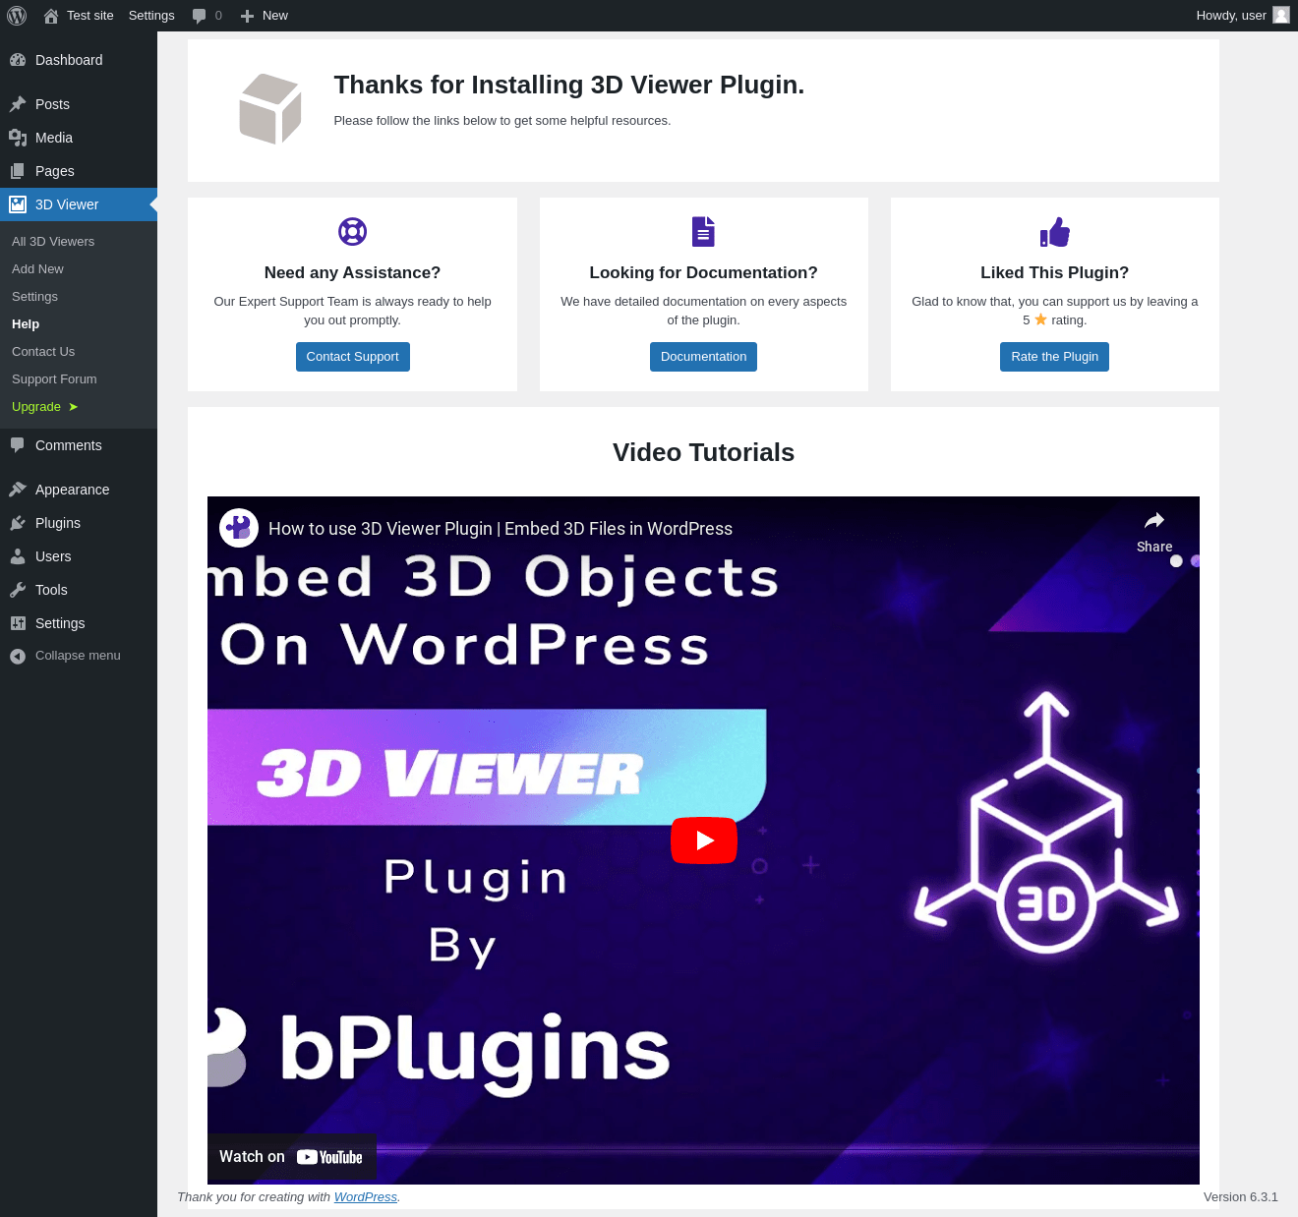Play the YouTube tutorial video
The image size is (1298, 1217).
pos(704,840)
